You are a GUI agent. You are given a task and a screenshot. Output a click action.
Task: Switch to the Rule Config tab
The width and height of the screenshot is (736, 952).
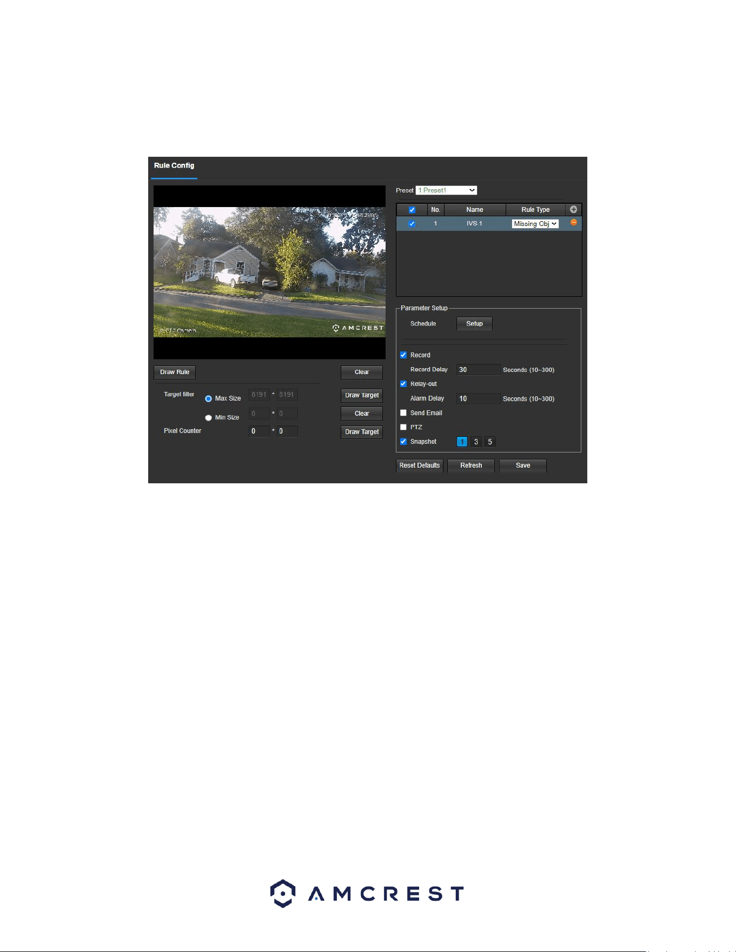174,166
